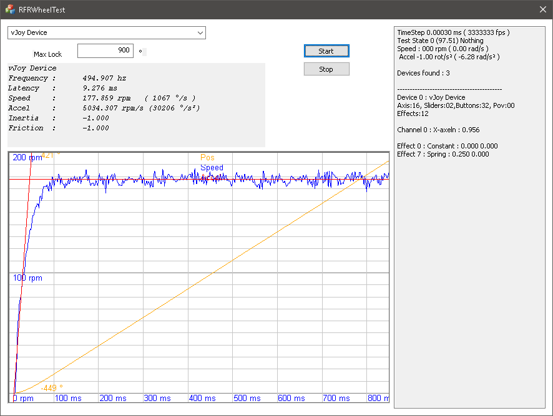
Task: Click the Axis:16, Sliders:02 info line
Action: 456,105
